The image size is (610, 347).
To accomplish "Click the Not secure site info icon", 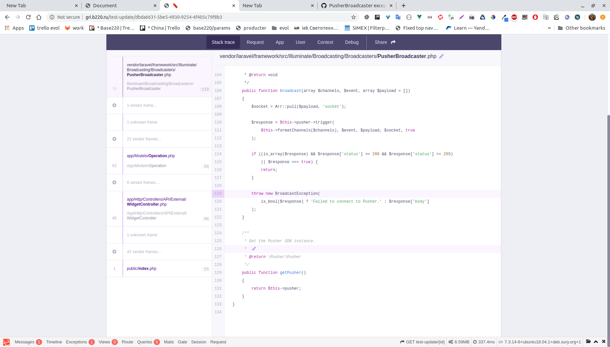I will [x=52, y=17].
